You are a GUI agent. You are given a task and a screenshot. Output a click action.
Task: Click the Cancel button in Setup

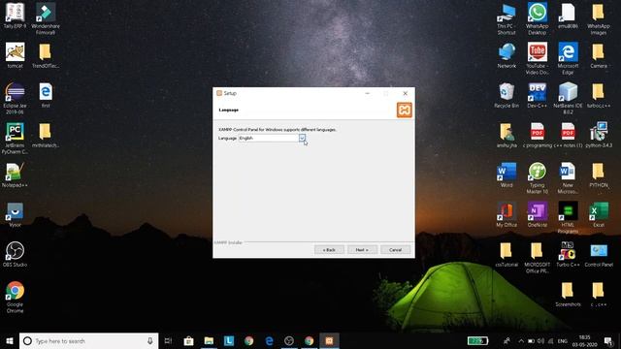(395, 250)
